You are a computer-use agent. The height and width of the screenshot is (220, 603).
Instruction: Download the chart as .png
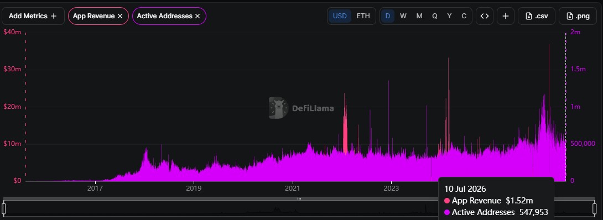(x=578, y=16)
